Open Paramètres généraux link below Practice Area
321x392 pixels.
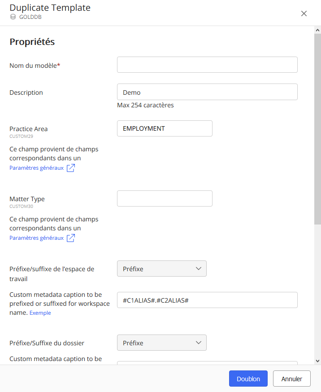[x=37, y=168]
